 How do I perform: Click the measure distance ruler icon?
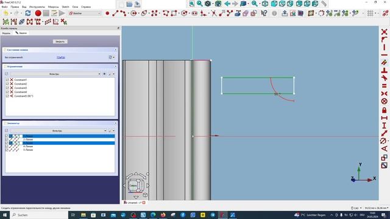tap(324, 4)
